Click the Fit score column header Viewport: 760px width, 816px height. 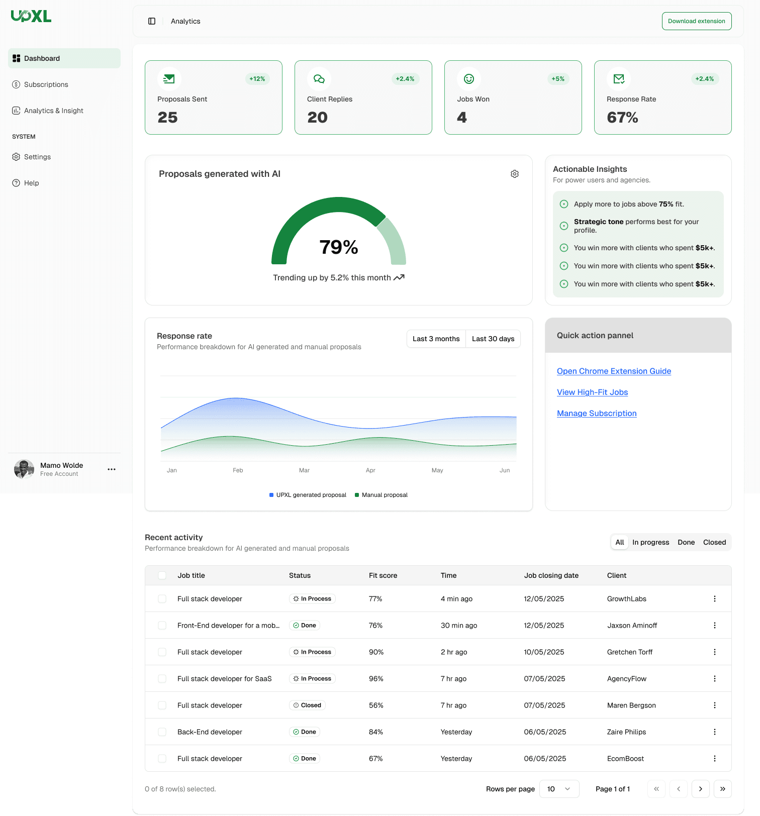(383, 575)
